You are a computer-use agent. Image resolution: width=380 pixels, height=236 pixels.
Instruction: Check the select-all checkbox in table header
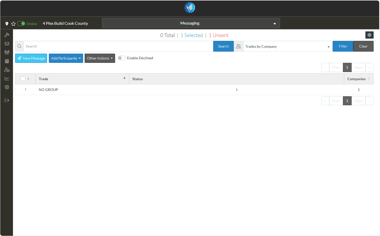point(23,79)
